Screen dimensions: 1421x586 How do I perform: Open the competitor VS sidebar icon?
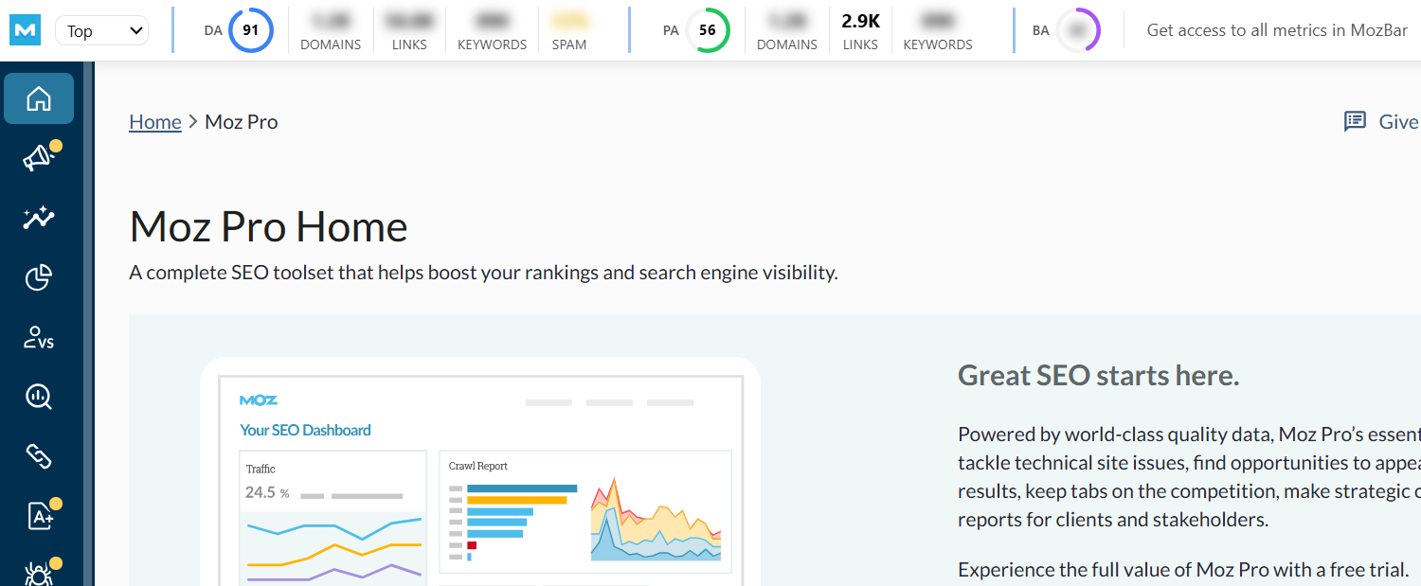39,337
